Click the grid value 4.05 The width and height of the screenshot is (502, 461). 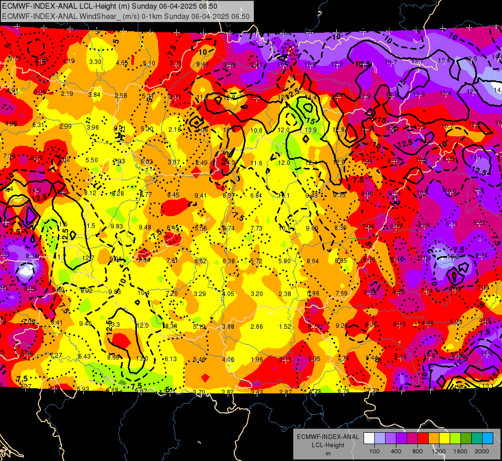[228, 294]
